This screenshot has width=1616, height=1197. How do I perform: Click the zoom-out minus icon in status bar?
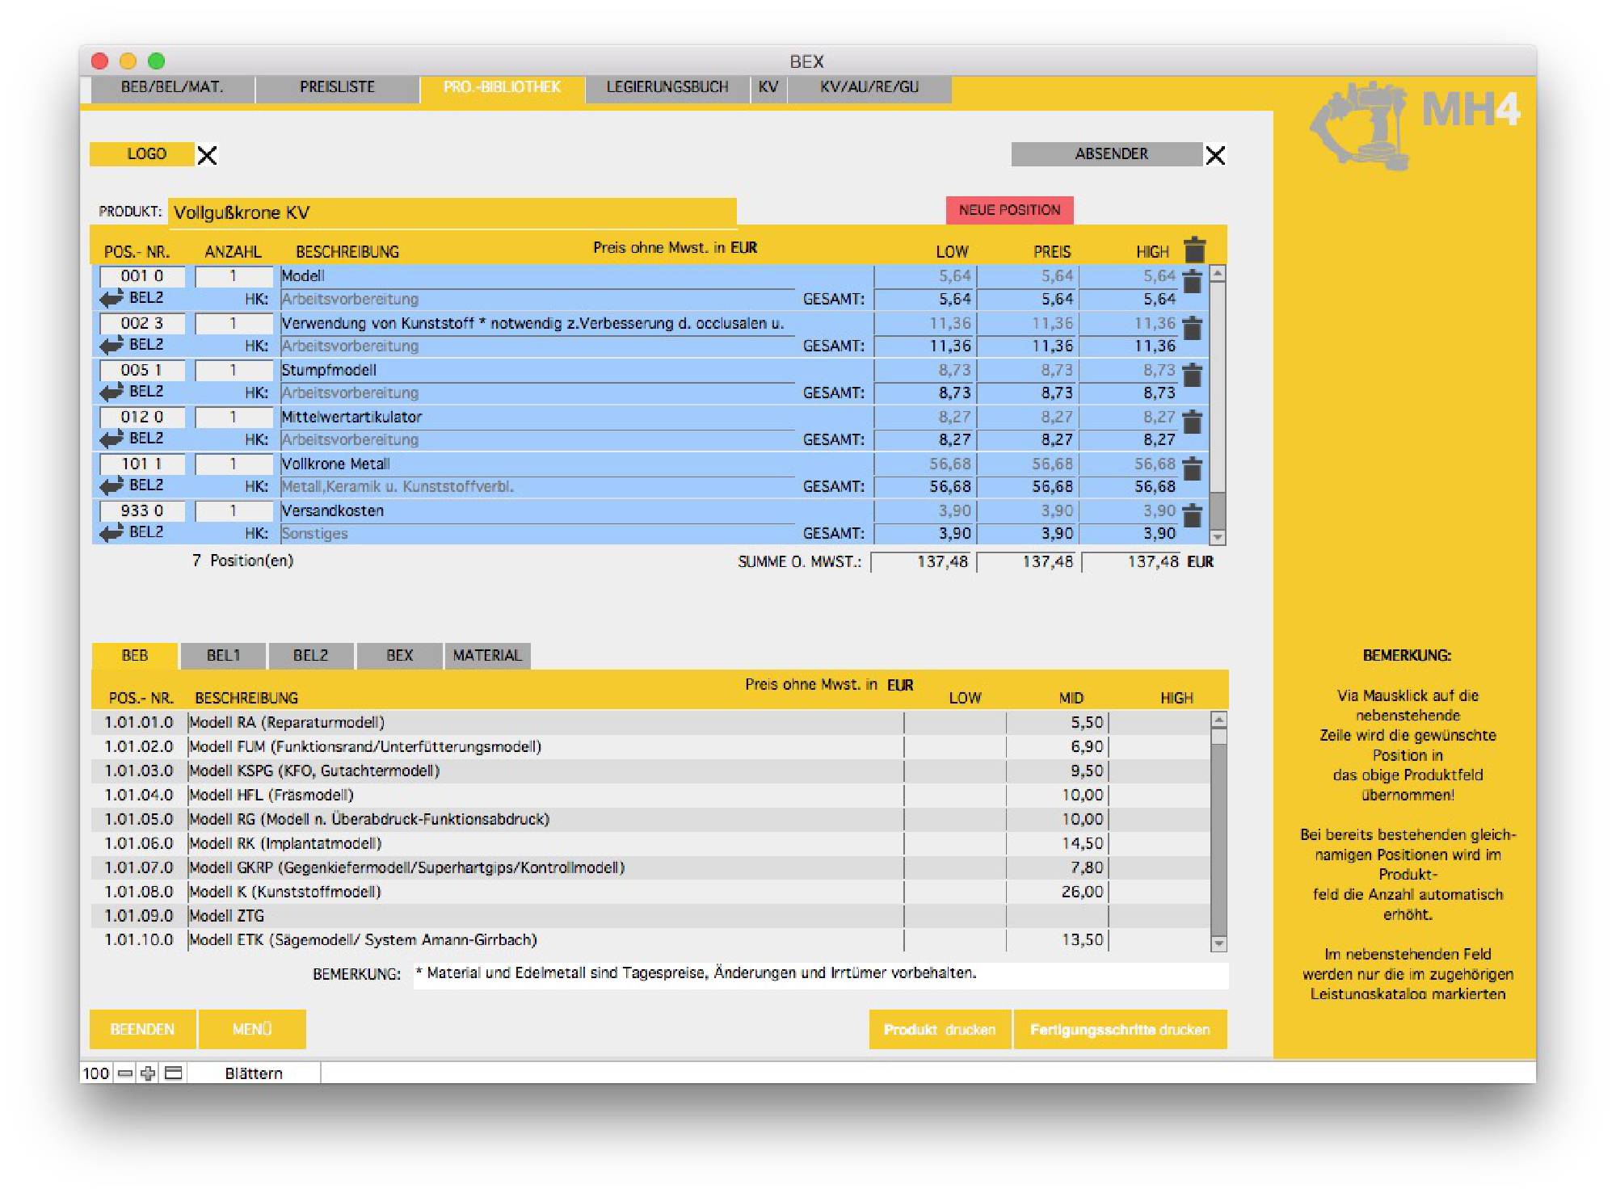coord(125,1073)
